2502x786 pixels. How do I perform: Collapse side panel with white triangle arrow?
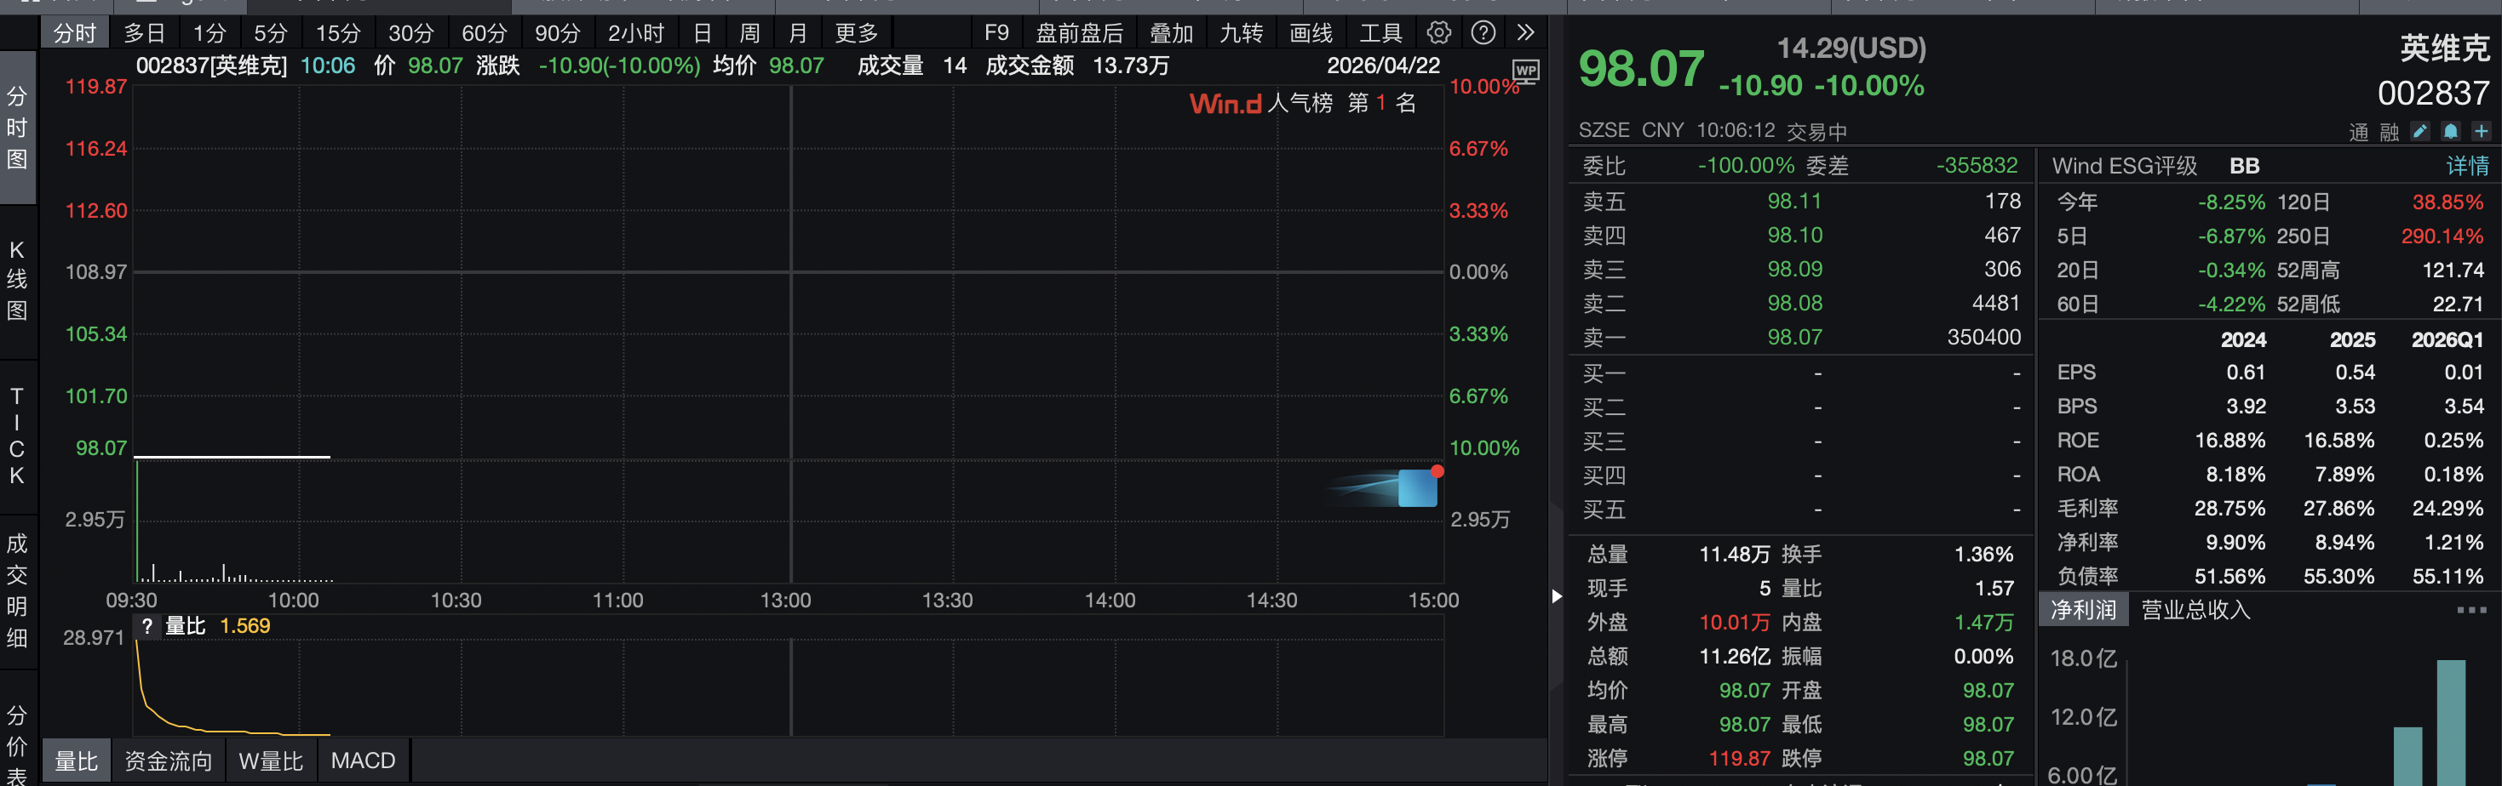click(1556, 595)
